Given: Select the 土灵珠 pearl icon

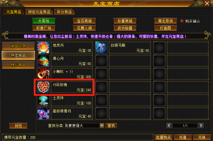Looking at the screenshot, I should (x=43, y=100).
